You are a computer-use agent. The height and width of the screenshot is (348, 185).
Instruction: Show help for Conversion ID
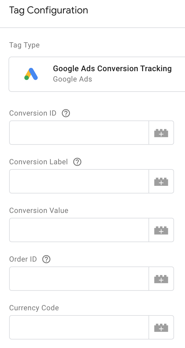(x=66, y=113)
